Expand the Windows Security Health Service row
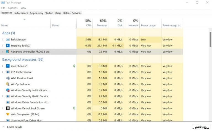Viewport: 212px width, 131px height. click(x=2, y=96)
